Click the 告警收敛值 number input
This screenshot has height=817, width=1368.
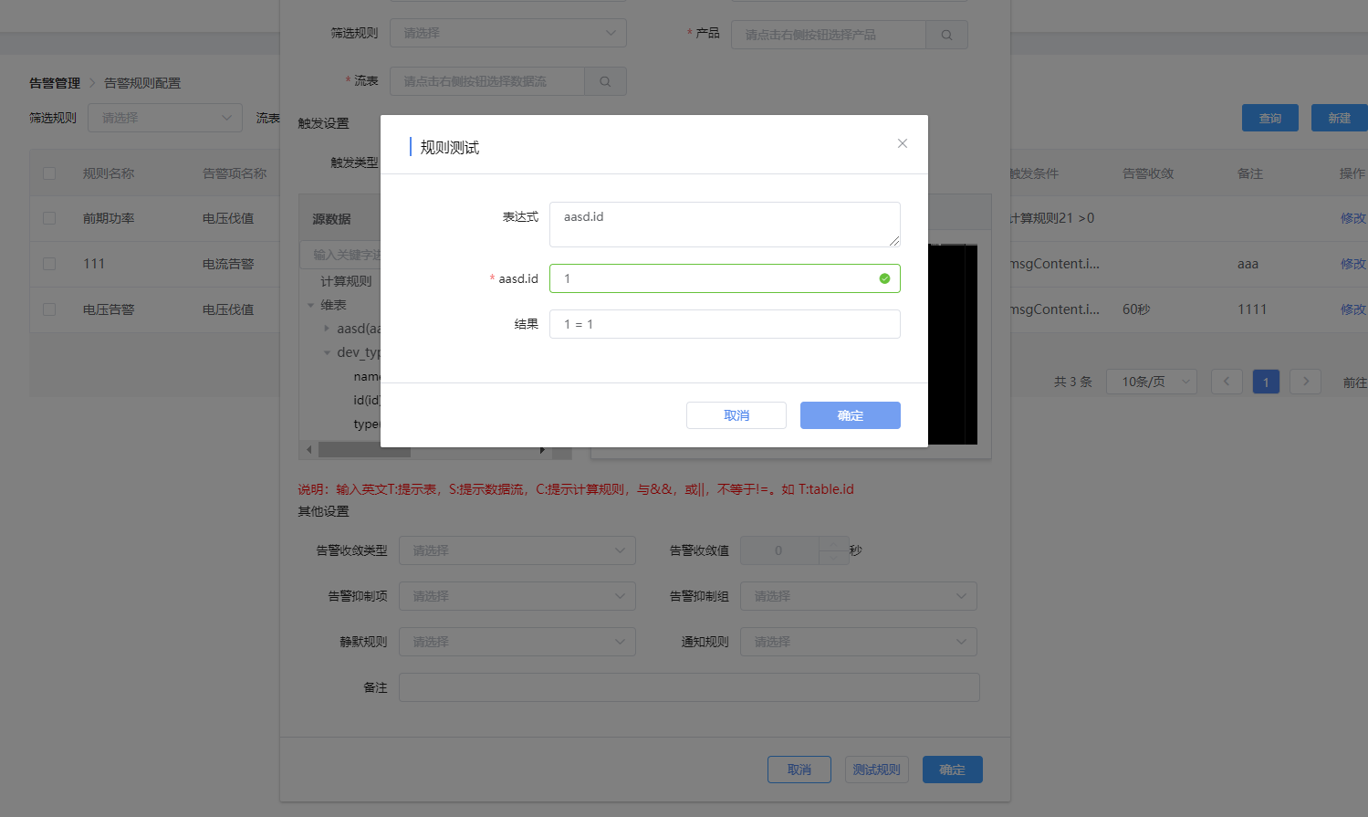click(778, 550)
